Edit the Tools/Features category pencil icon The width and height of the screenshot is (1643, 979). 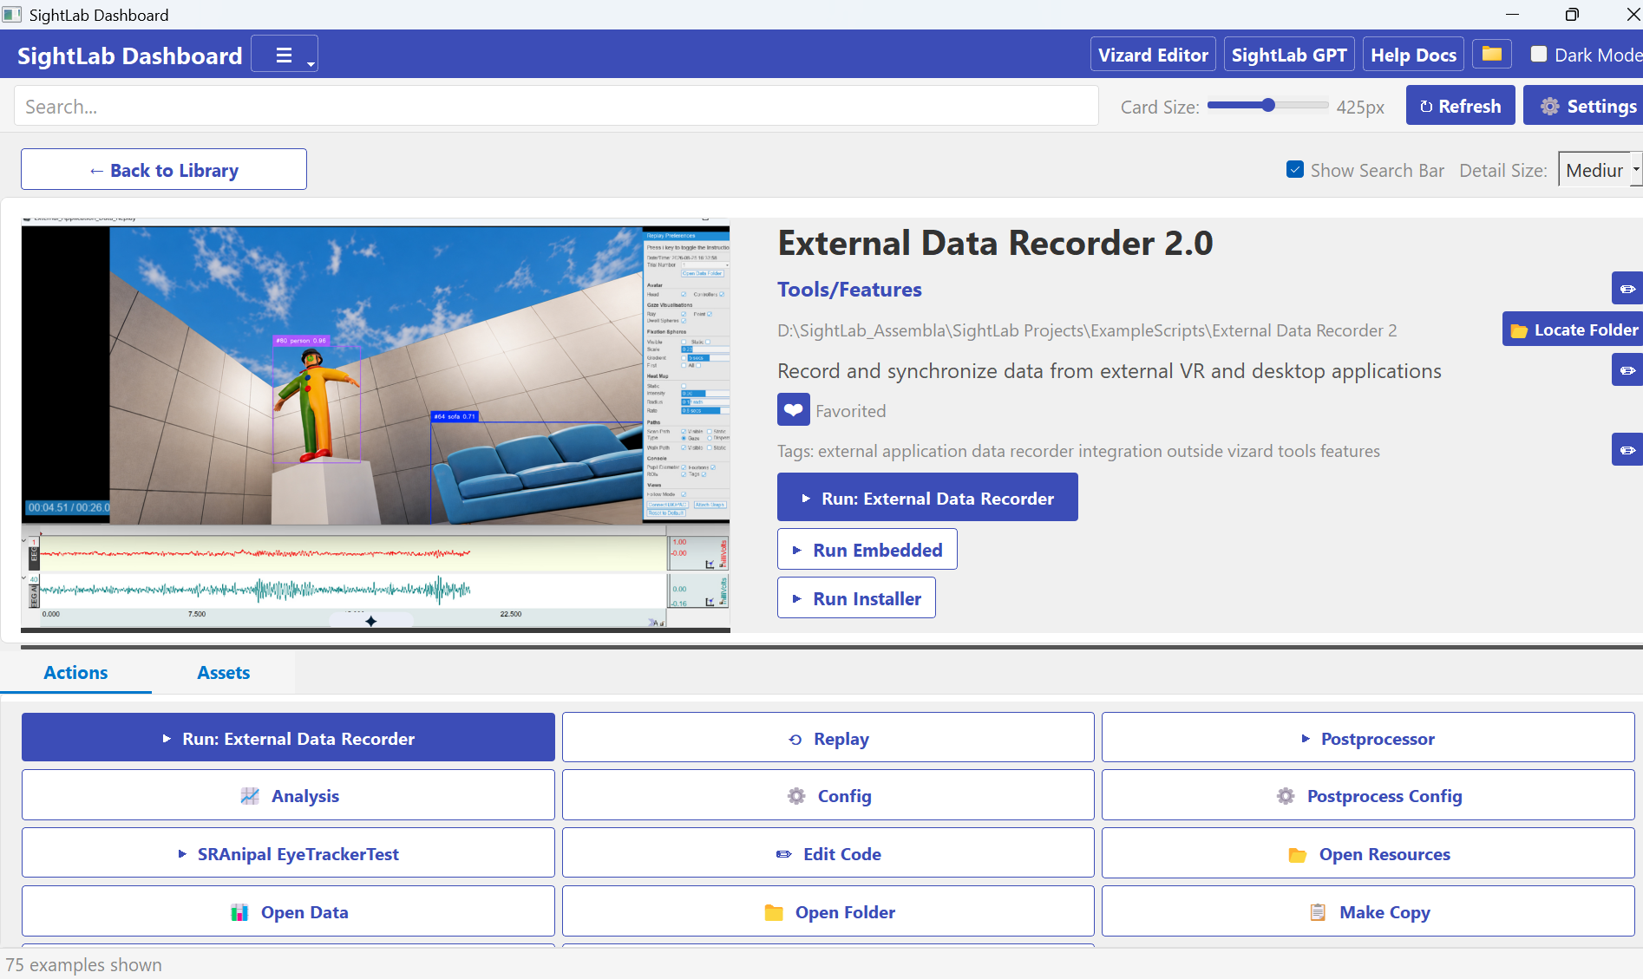(1627, 288)
